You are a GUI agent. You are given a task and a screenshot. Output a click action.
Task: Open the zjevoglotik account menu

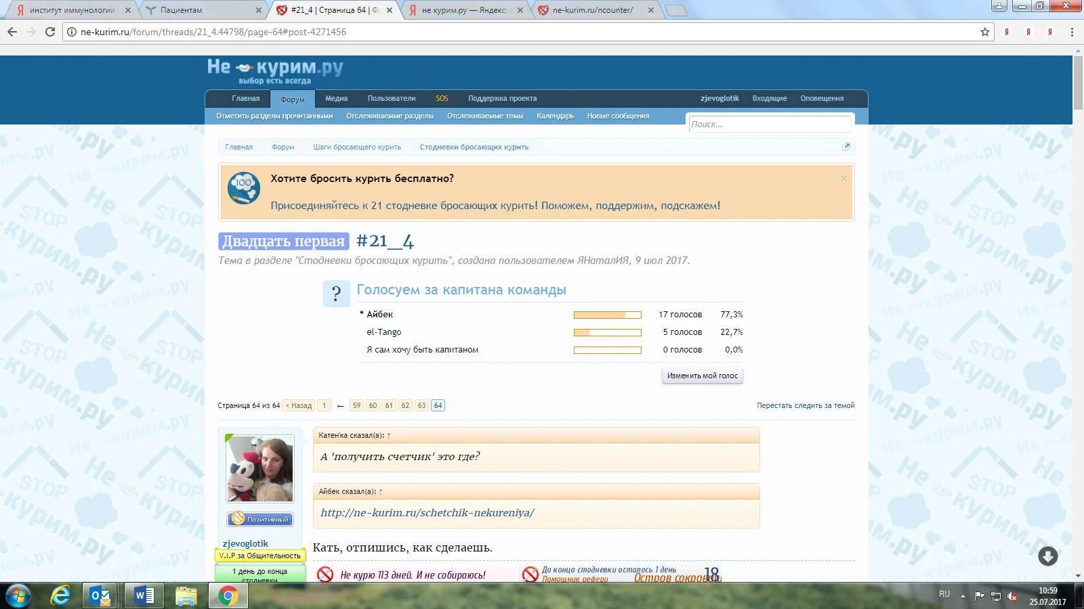click(720, 99)
